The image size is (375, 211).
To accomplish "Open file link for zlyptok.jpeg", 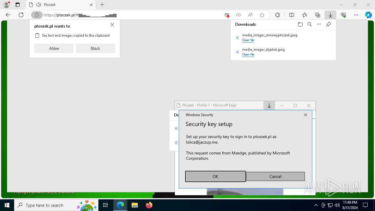I will tap(248, 55).
